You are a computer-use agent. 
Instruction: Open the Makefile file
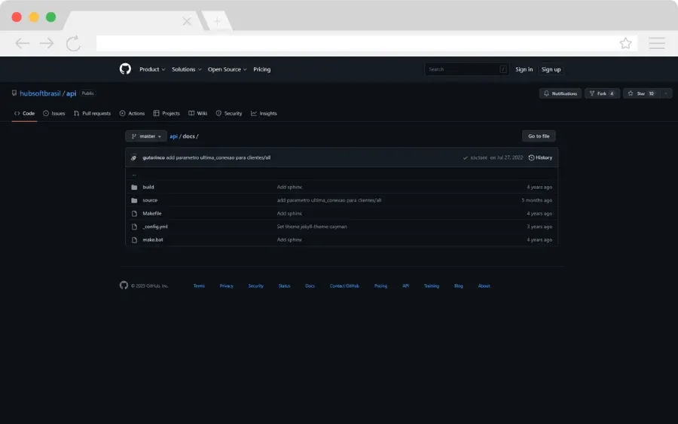click(x=151, y=214)
